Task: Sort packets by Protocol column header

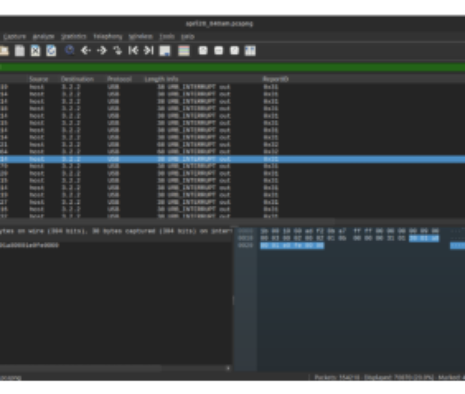Action: point(119,79)
